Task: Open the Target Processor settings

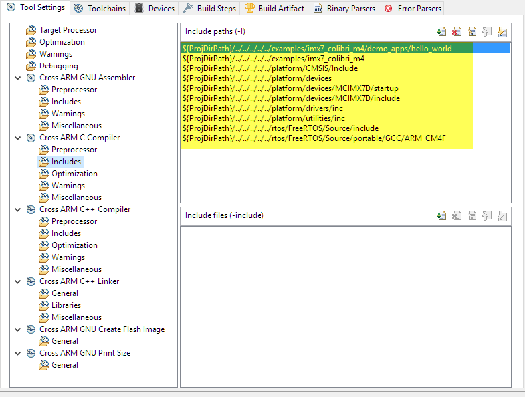Action: 67,30
